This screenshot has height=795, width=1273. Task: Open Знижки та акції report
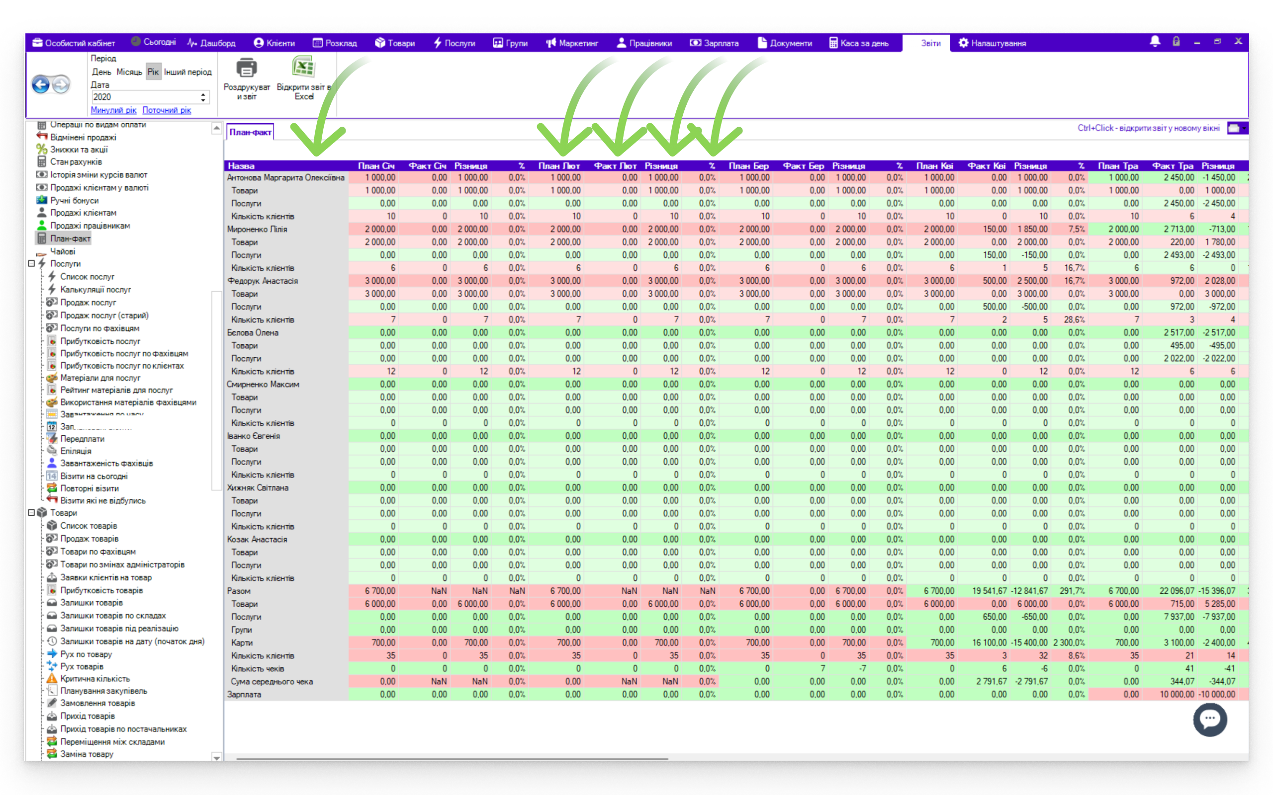tap(79, 150)
